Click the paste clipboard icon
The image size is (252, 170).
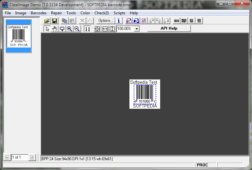pyautogui.click(x=72, y=21)
